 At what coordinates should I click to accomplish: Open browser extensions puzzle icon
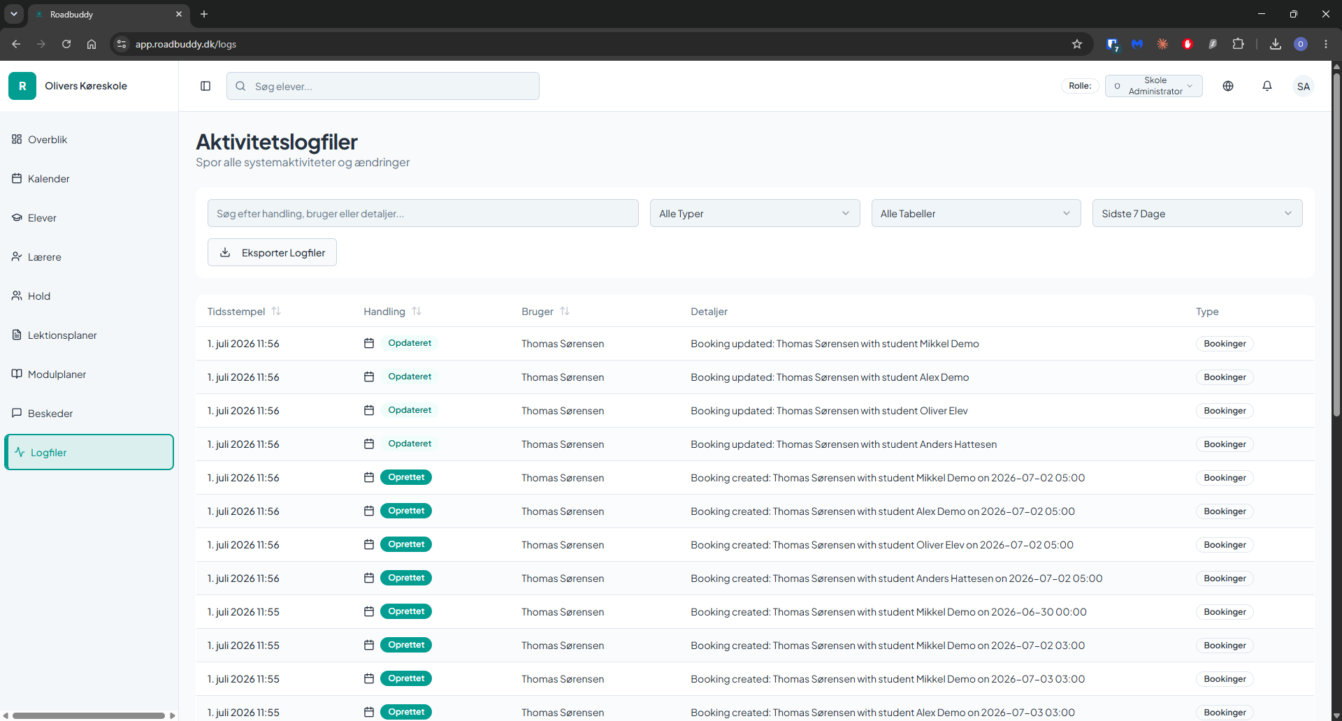1238,44
